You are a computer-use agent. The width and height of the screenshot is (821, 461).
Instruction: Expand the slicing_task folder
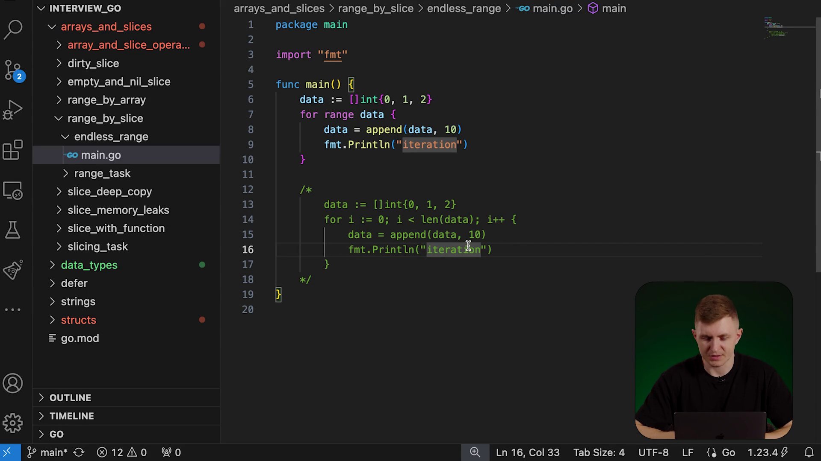click(59, 247)
